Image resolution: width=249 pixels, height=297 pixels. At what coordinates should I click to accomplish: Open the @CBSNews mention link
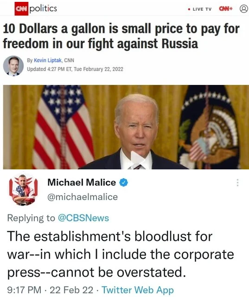[83, 218]
